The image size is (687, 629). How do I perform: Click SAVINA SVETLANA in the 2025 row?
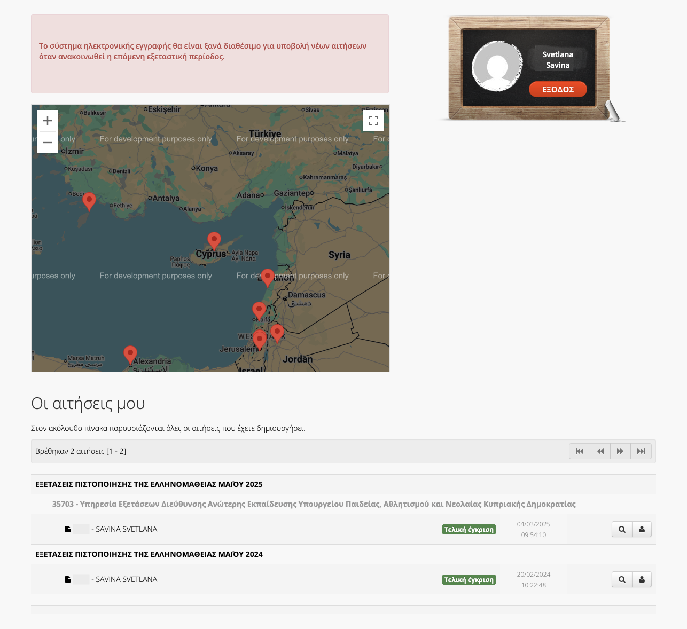tap(127, 529)
